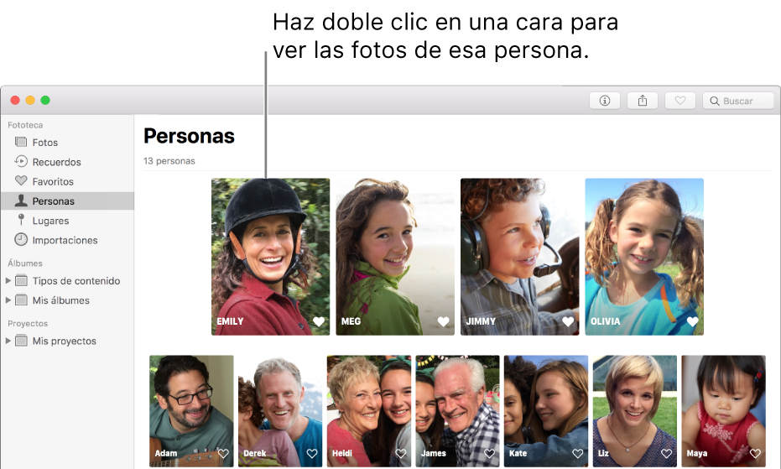Select the Fotos sidebar icon

(x=21, y=142)
